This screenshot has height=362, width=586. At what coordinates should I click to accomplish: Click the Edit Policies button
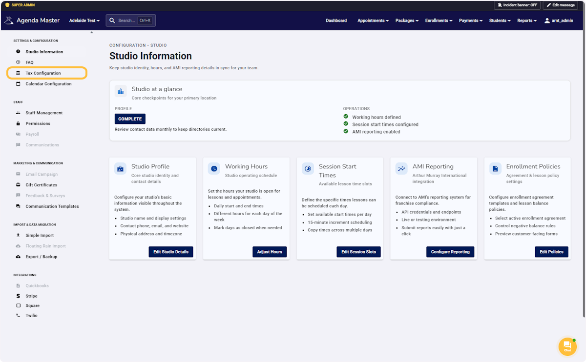click(551, 252)
